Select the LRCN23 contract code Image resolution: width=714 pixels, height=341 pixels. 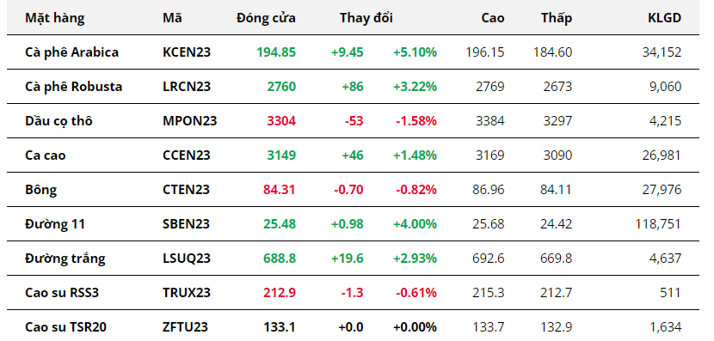tap(187, 87)
